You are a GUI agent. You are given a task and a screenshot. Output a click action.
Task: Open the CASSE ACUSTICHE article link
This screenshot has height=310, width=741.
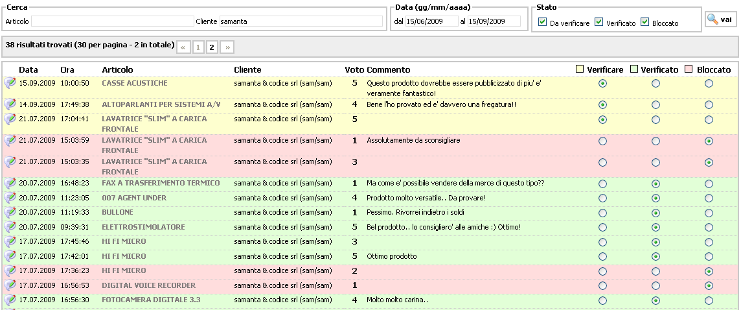pos(135,83)
